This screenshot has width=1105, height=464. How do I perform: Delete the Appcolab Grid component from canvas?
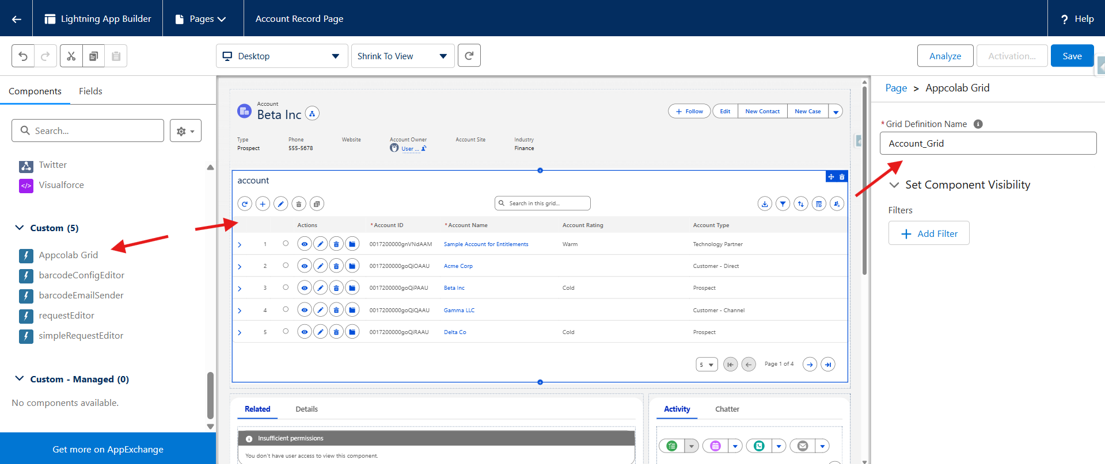coord(842,177)
